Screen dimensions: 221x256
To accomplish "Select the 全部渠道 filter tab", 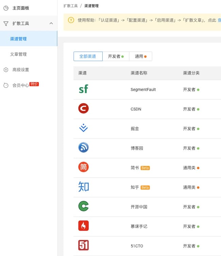I will coord(88,56).
